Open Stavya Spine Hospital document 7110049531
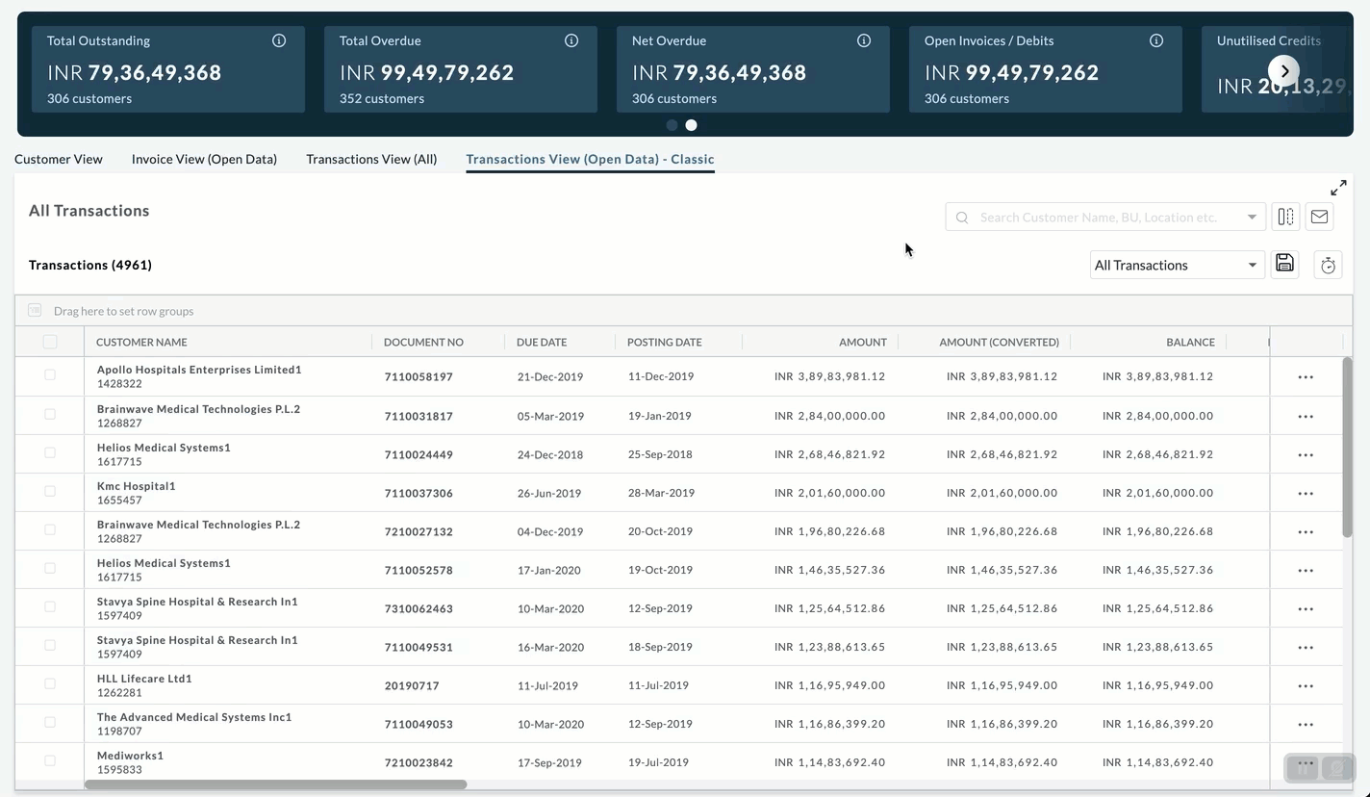The height and width of the screenshot is (797, 1370). coord(419,647)
